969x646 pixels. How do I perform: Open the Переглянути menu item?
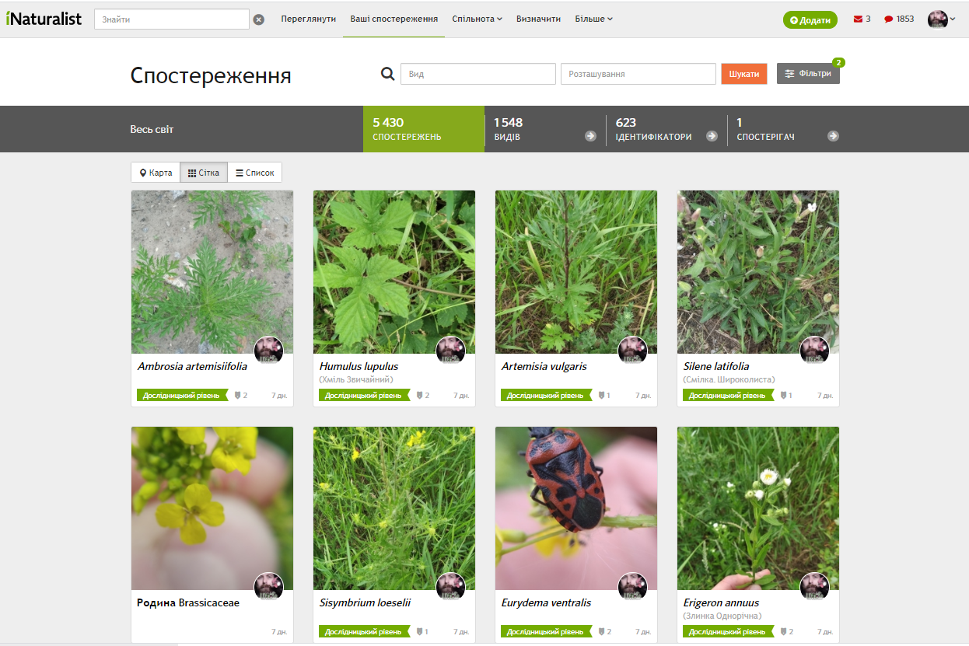tap(308, 19)
